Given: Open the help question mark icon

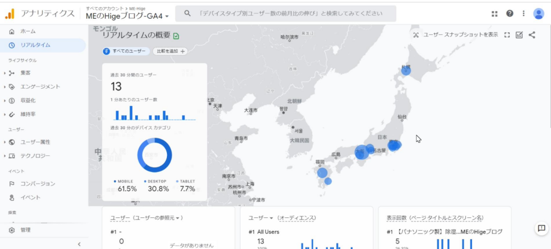Looking at the screenshot, I should 509,14.
